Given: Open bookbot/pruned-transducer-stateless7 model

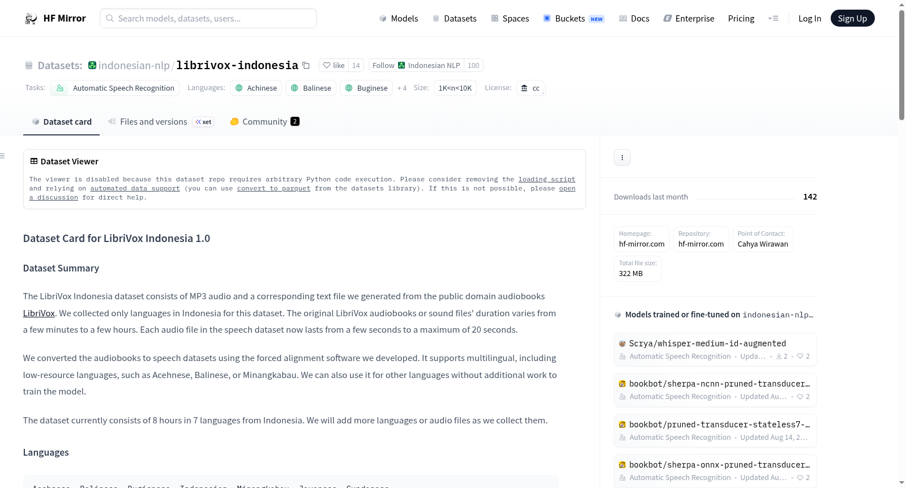Looking at the screenshot, I should click(715, 431).
